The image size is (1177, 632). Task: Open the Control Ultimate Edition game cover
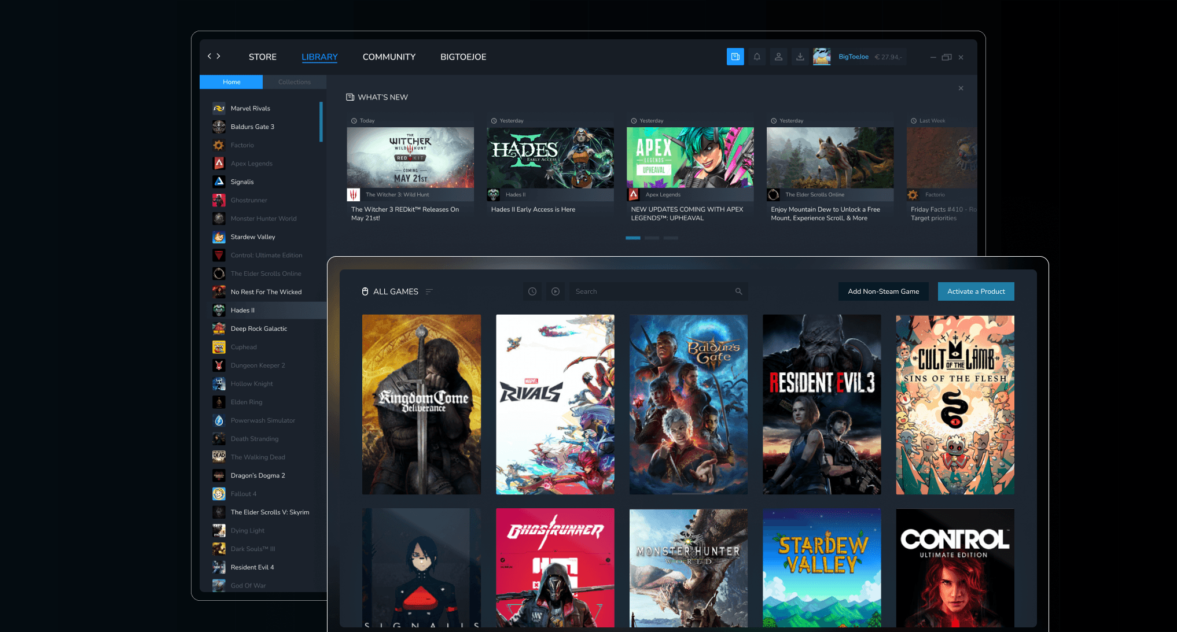(955, 568)
